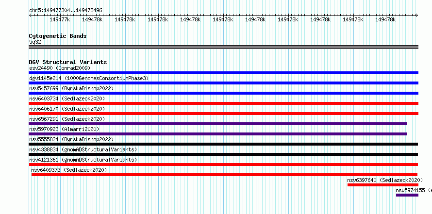Click the nsv6403734 (Sedlazeck2020) label

click(x=67, y=99)
